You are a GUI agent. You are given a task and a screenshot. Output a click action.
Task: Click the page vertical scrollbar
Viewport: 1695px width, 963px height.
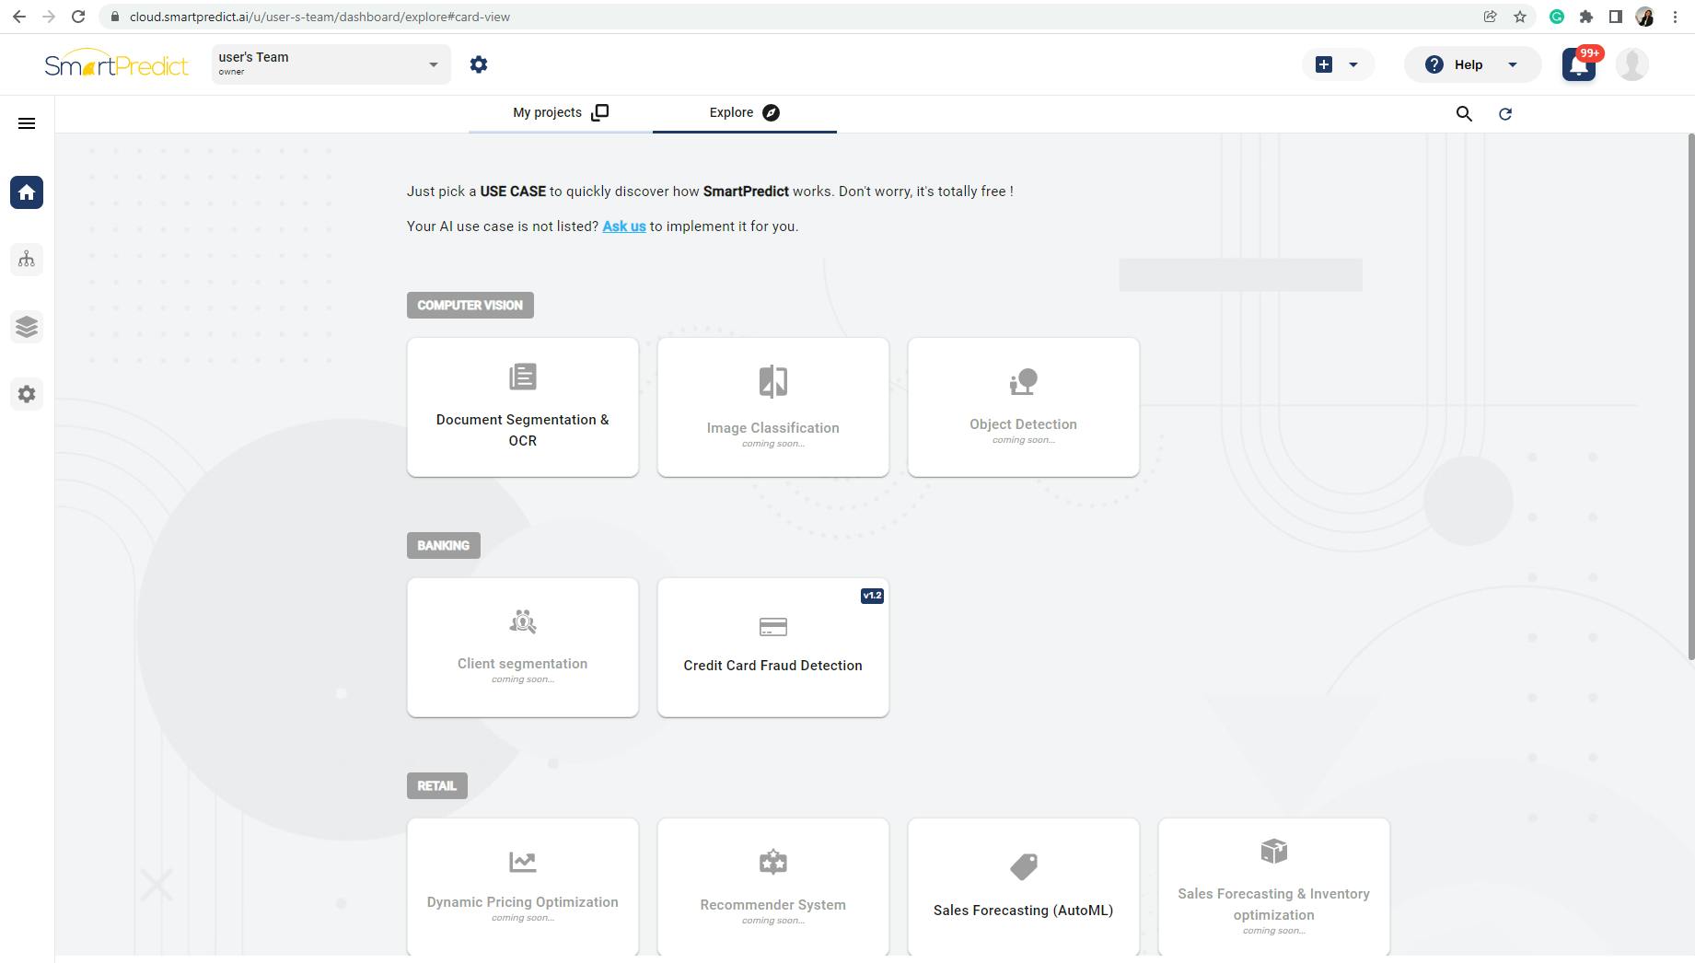point(1690,396)
